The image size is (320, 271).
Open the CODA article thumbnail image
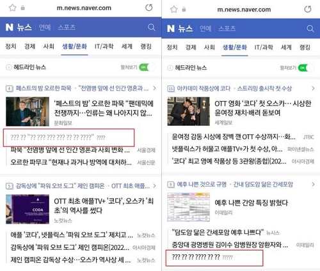coord(28,209)
